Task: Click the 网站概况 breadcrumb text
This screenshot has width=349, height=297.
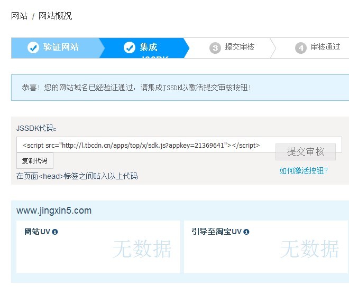Action: tap(55, 16)
